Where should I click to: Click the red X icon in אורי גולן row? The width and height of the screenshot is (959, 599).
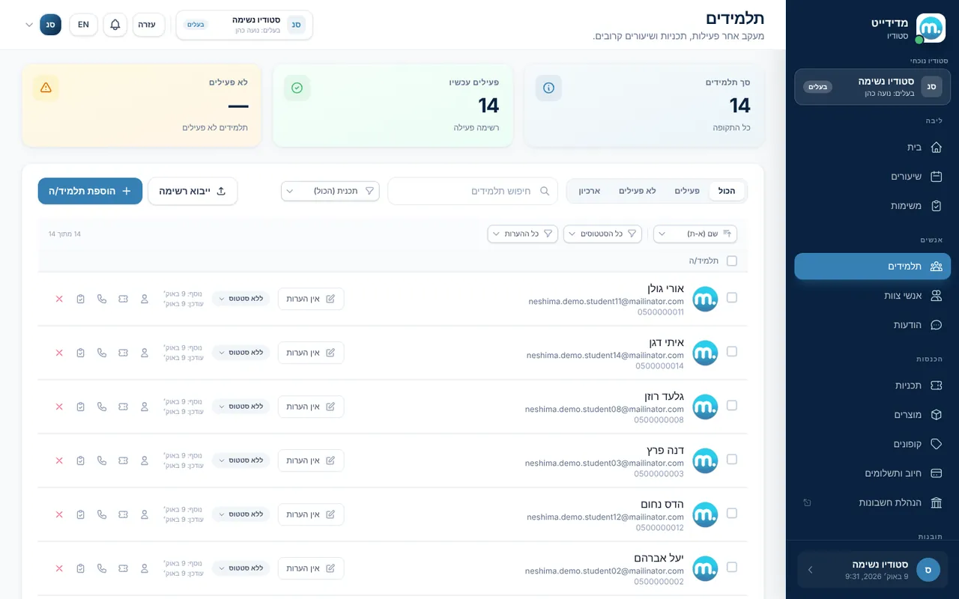click(x=59, y=299)
